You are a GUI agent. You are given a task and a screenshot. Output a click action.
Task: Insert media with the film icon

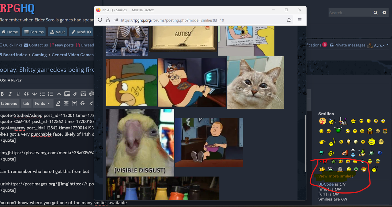84,94
